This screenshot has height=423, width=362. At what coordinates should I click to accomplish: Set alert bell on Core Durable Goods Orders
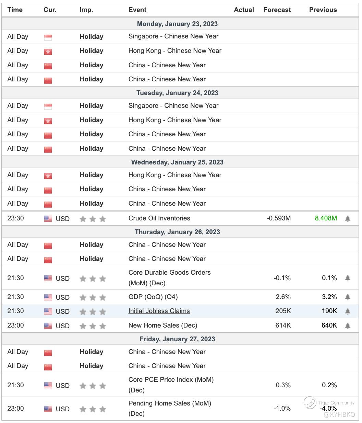click(348, 278)
